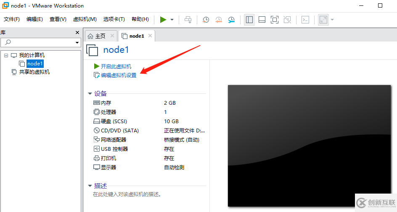Toggle the library sidebar view icon
397x212 pixels.
[249, 20]
